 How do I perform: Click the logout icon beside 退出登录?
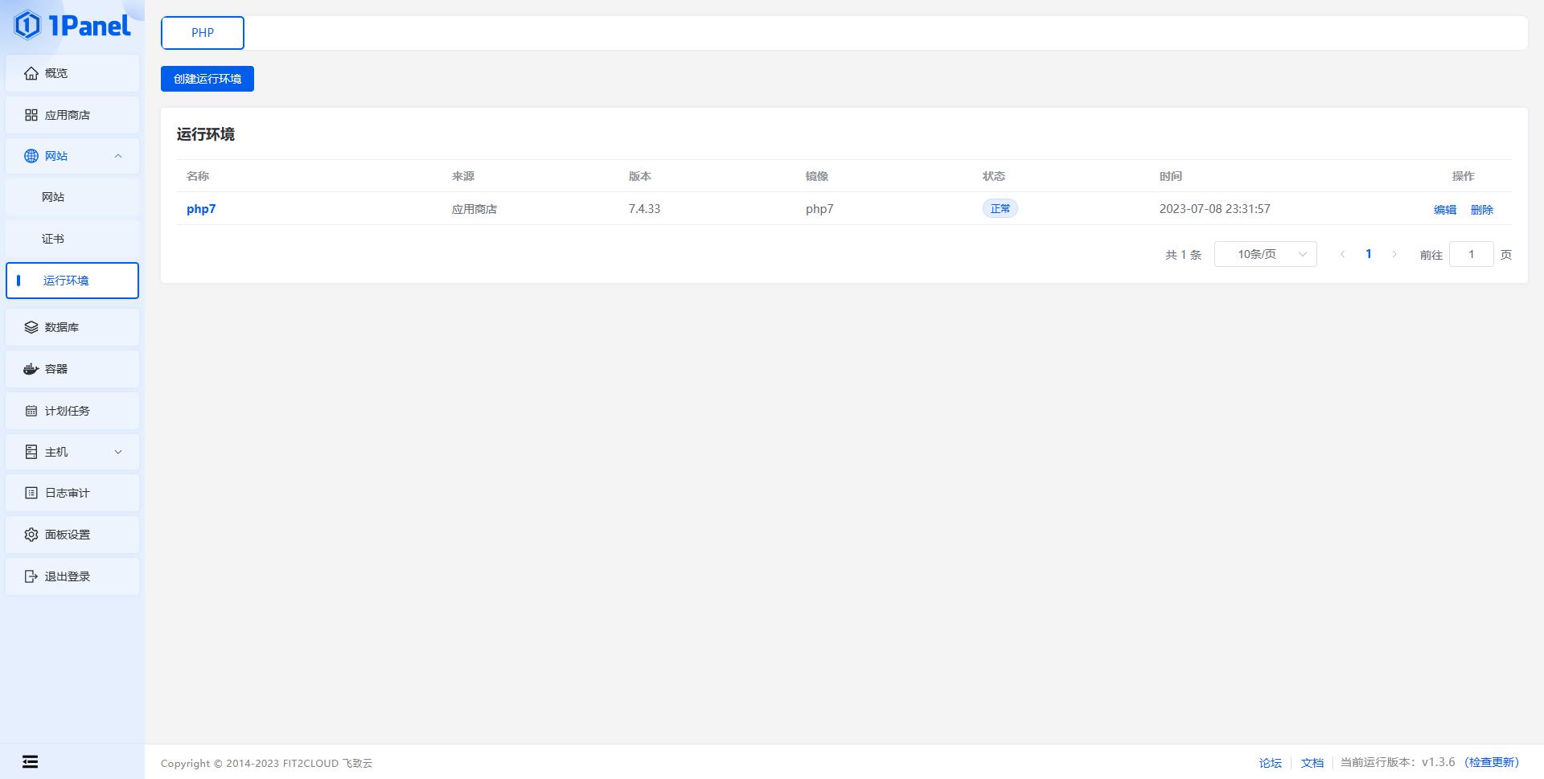coord(31,576)
